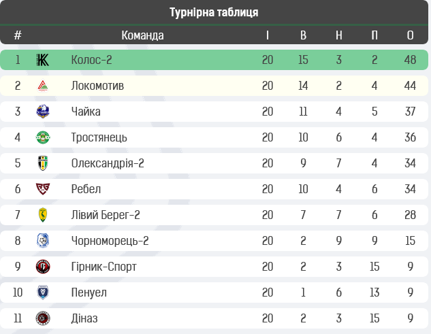Click the Лівий Берег-2 yellow logo
431x334 pixels.
(43, 215)
